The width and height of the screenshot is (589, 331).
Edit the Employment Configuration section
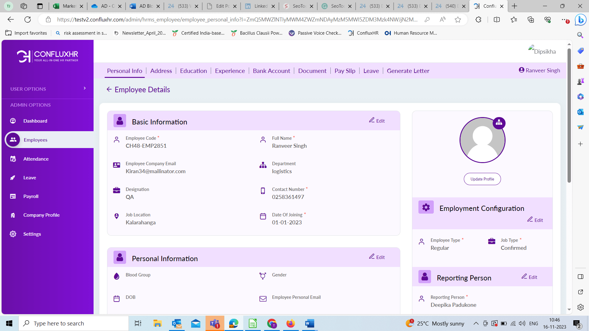point(535,220)
